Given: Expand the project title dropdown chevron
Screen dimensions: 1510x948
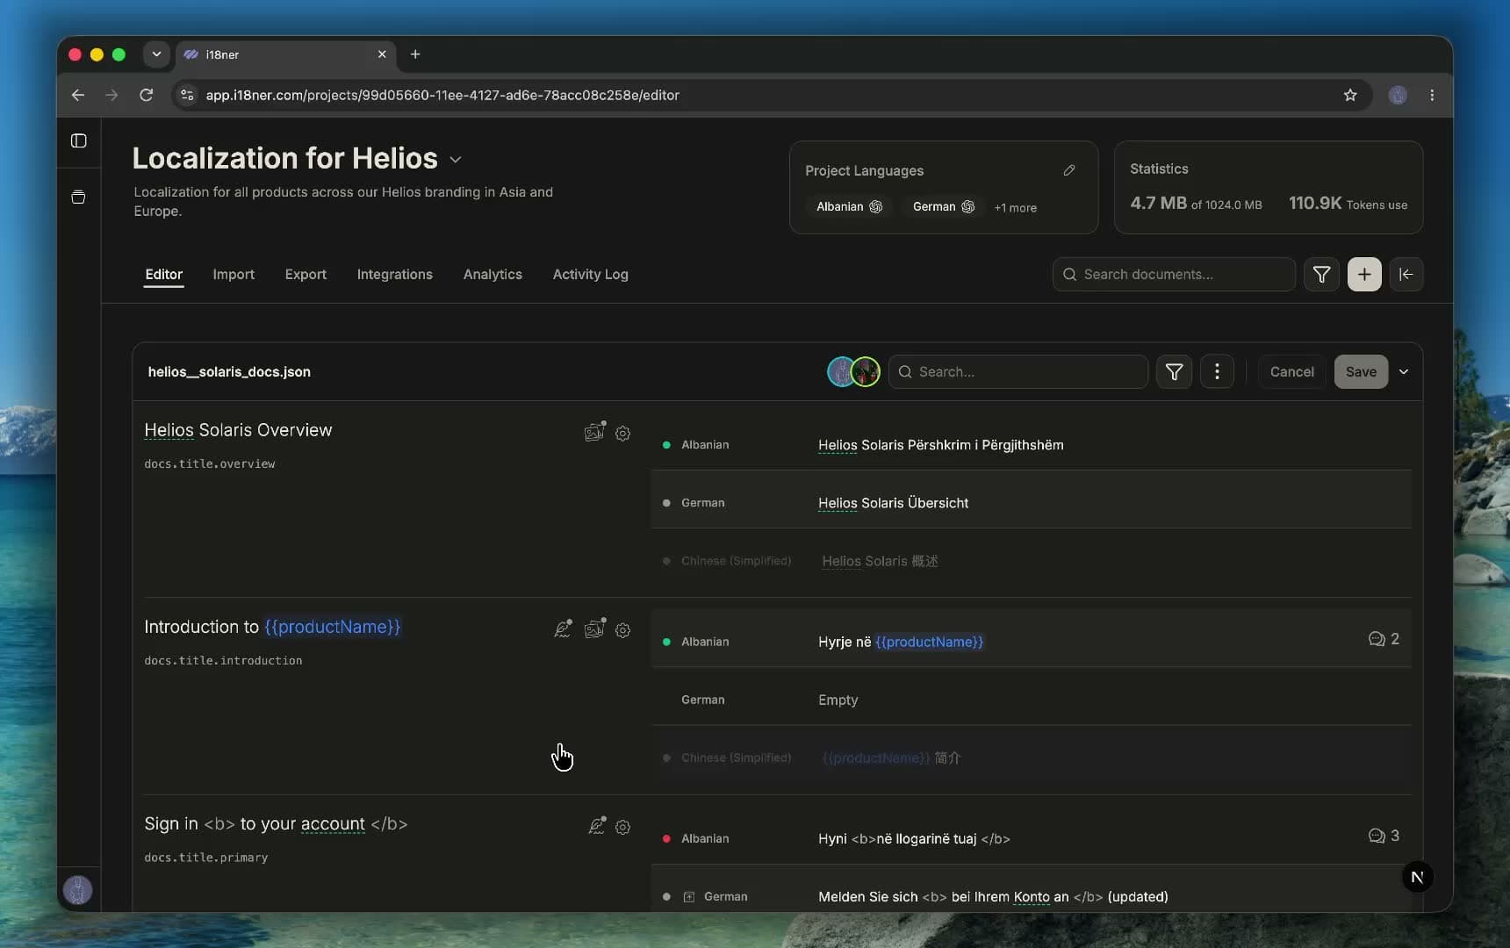Looking at the screenshot, I should click(455, 160).
